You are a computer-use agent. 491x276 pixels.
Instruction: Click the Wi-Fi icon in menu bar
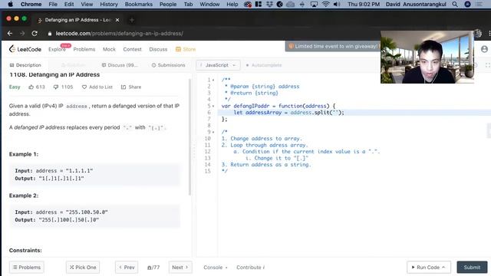[325, 4]
